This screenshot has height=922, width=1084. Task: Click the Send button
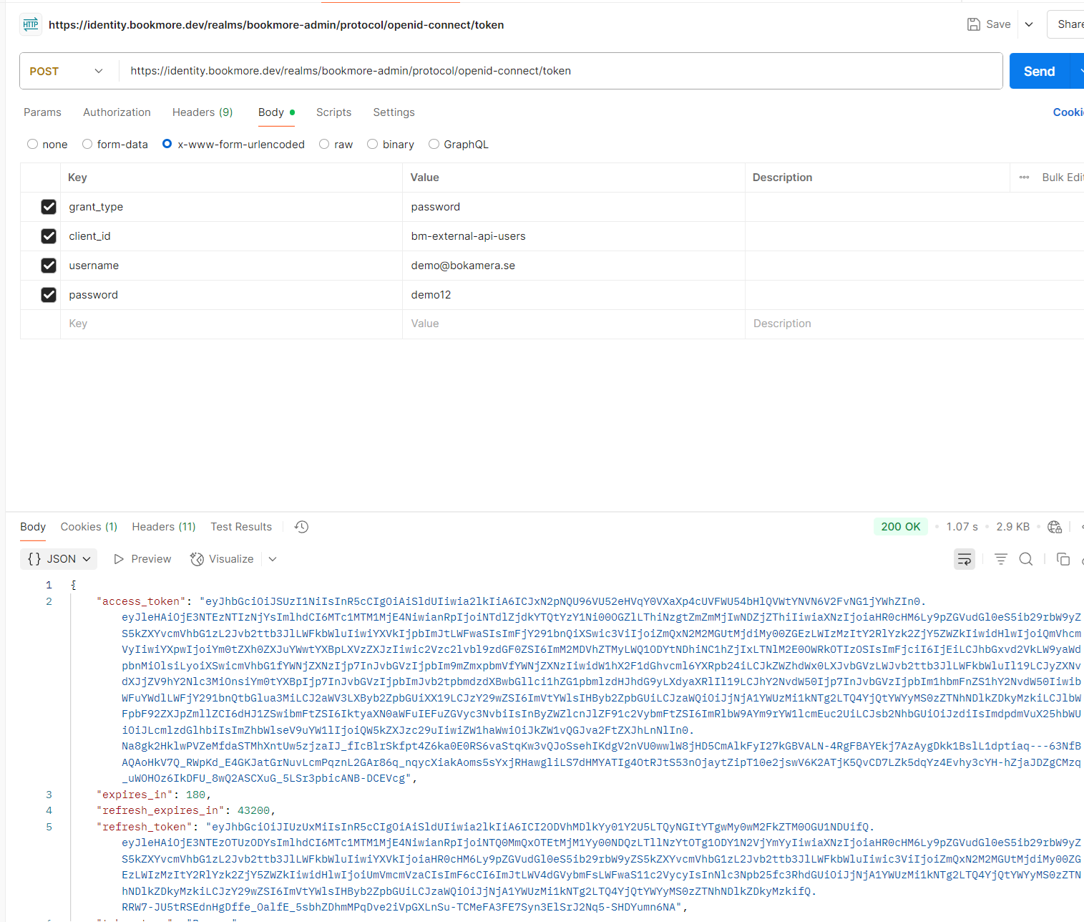(1039, 71)
